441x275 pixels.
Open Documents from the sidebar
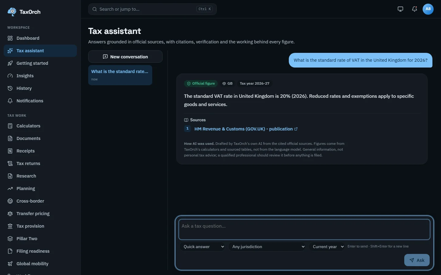coord(40,138)
